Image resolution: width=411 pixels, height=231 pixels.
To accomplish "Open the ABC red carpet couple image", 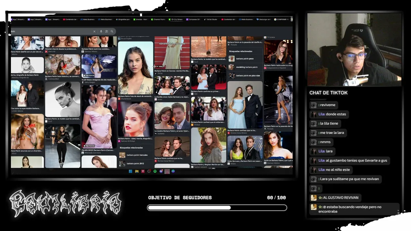I will (208, 77).
